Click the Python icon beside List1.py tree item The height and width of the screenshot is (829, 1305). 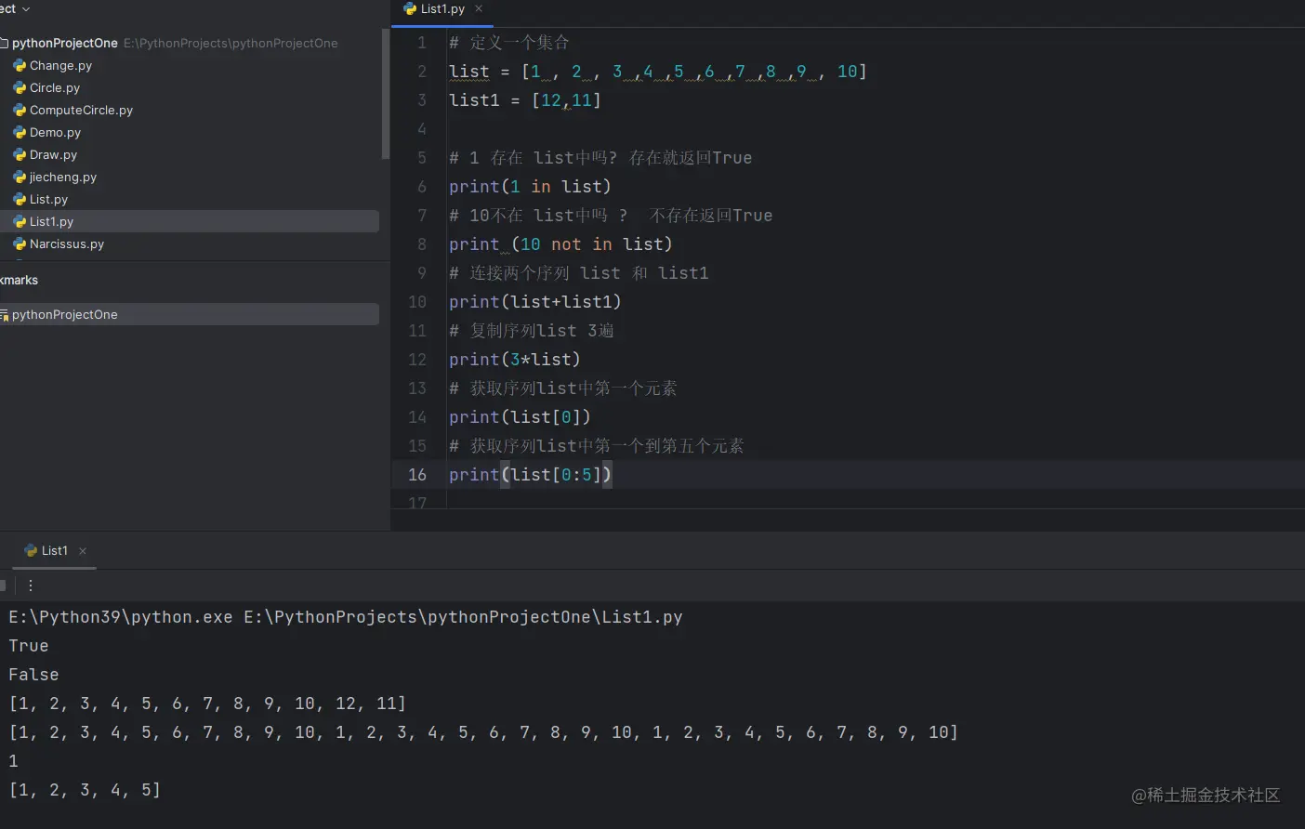(x=20, y=222)
